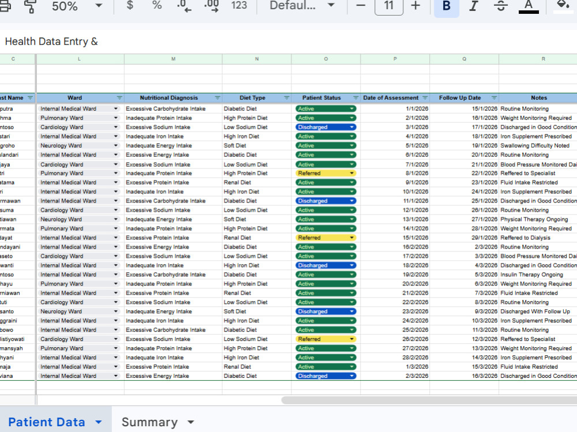Toggle bold formatting
The width and height of the screenshot is (577, 432).
coord(447,6)
